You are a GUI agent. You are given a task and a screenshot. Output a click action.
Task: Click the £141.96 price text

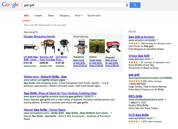[28, 63]
